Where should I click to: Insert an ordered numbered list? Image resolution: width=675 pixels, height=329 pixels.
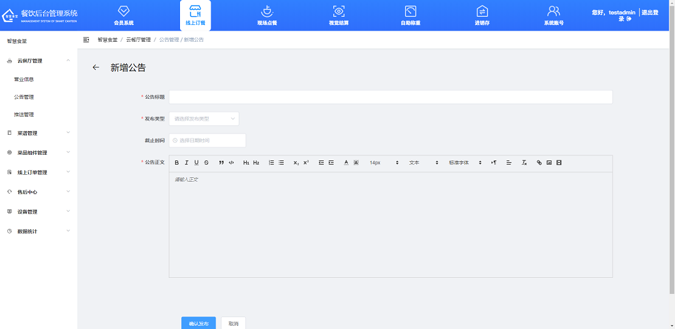(x=271, y=162)
